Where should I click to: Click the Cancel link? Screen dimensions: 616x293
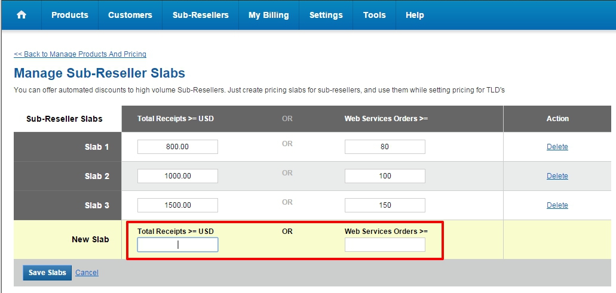87,273
